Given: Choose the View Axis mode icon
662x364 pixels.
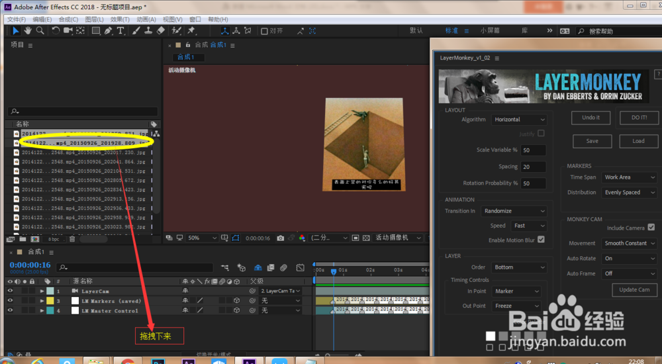Looking at the screenshot, I should coord(248,31).
